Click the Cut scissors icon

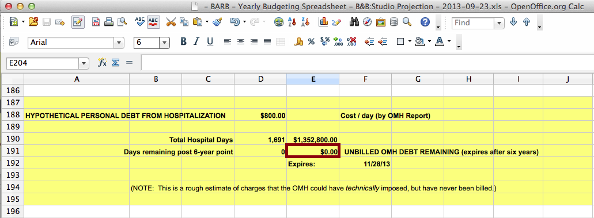click(x=171, y=22)
